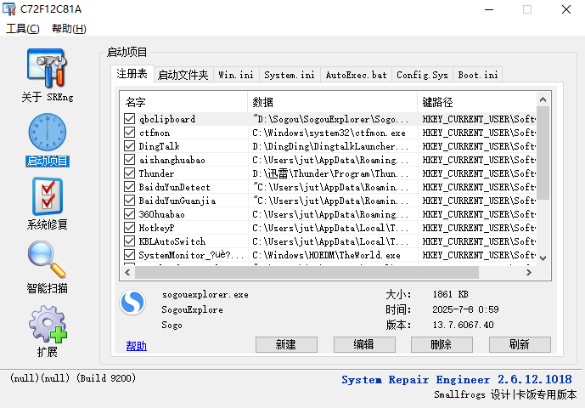585x408 pixels.
Task: Sort by the 键路径 column header
Action: pos(477,102)
